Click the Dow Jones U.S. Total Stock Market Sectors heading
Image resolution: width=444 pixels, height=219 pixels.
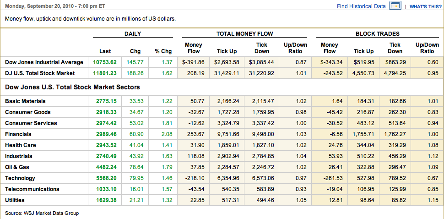tap(72, 87)
